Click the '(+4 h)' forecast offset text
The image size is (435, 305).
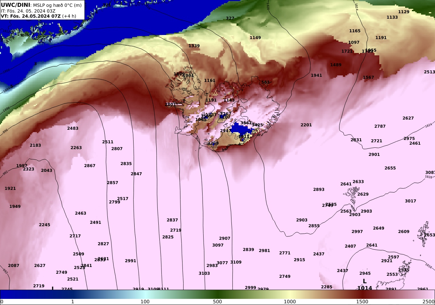point(69,16)
